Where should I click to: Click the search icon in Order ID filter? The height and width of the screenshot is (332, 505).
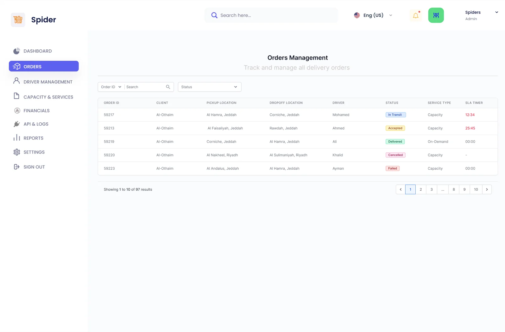click(x=168, y=87)
